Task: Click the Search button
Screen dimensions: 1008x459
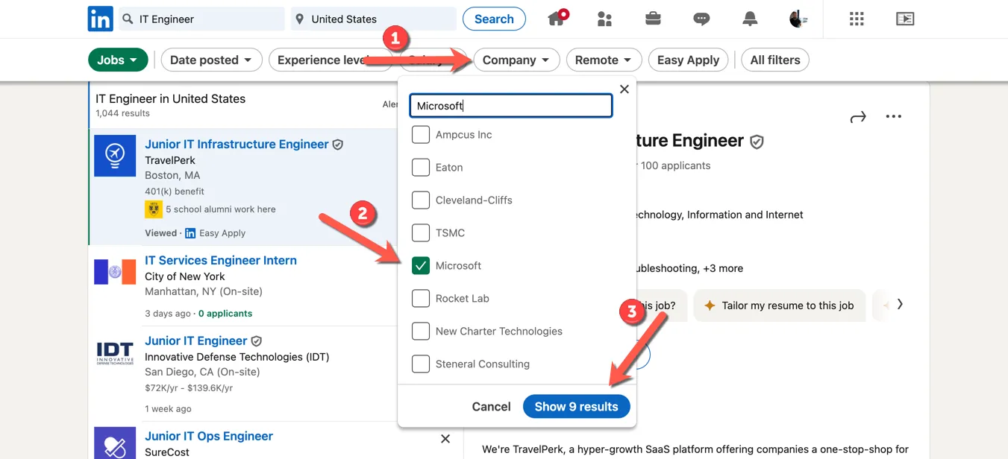Action: click(x=494, y=19)
